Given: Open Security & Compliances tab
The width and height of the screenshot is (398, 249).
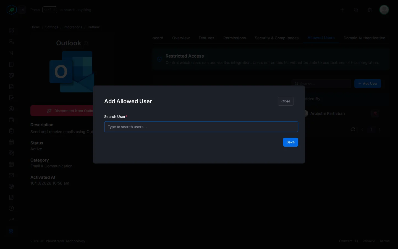Looking at the screenshot, I should (277, 38).
